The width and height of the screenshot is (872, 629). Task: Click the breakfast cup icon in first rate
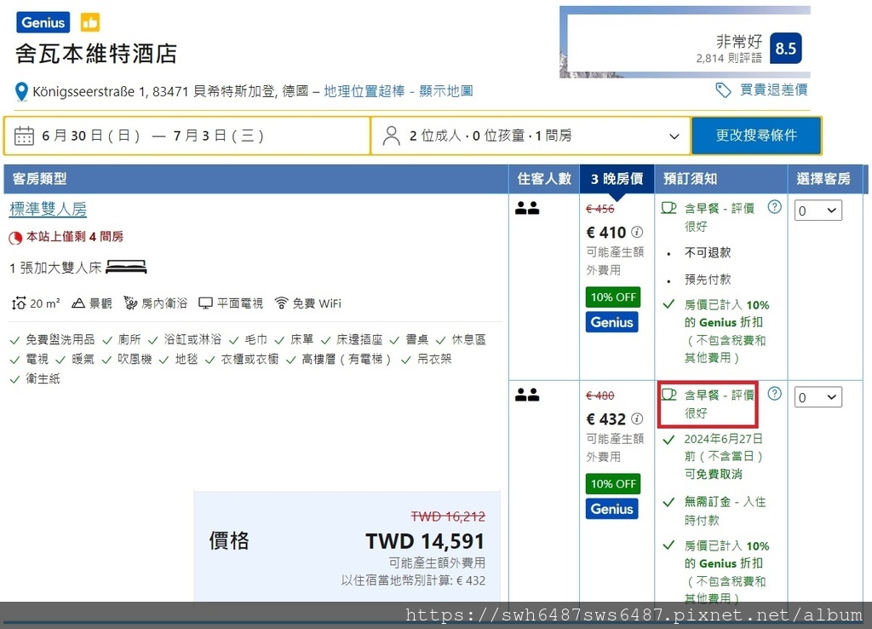coord(668,208)
